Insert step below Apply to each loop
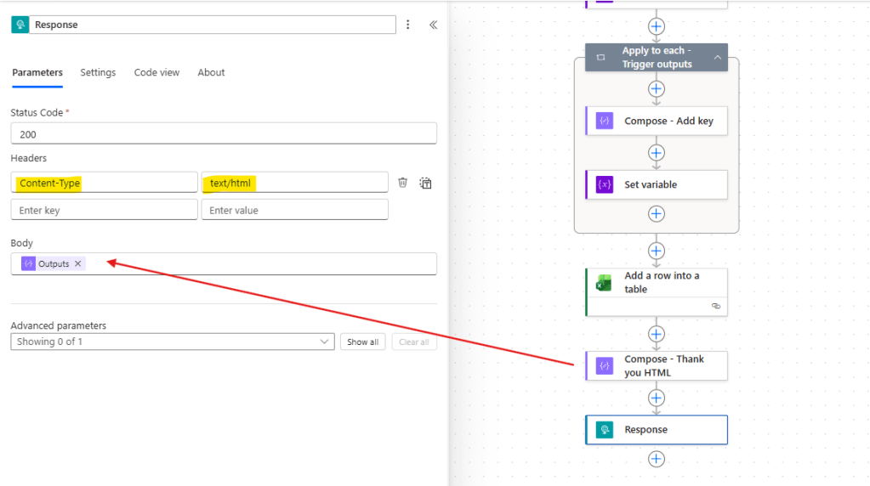Image resolution: width=870 pixels, height=486 pixels. (657, 251)
